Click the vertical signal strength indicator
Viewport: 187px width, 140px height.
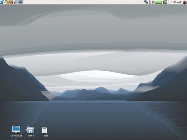tap(150, 2)
